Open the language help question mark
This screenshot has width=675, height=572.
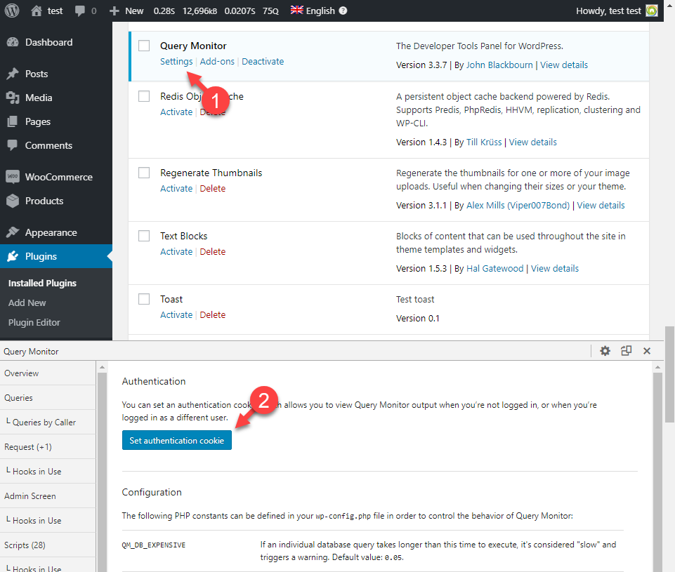pos(343,11)
